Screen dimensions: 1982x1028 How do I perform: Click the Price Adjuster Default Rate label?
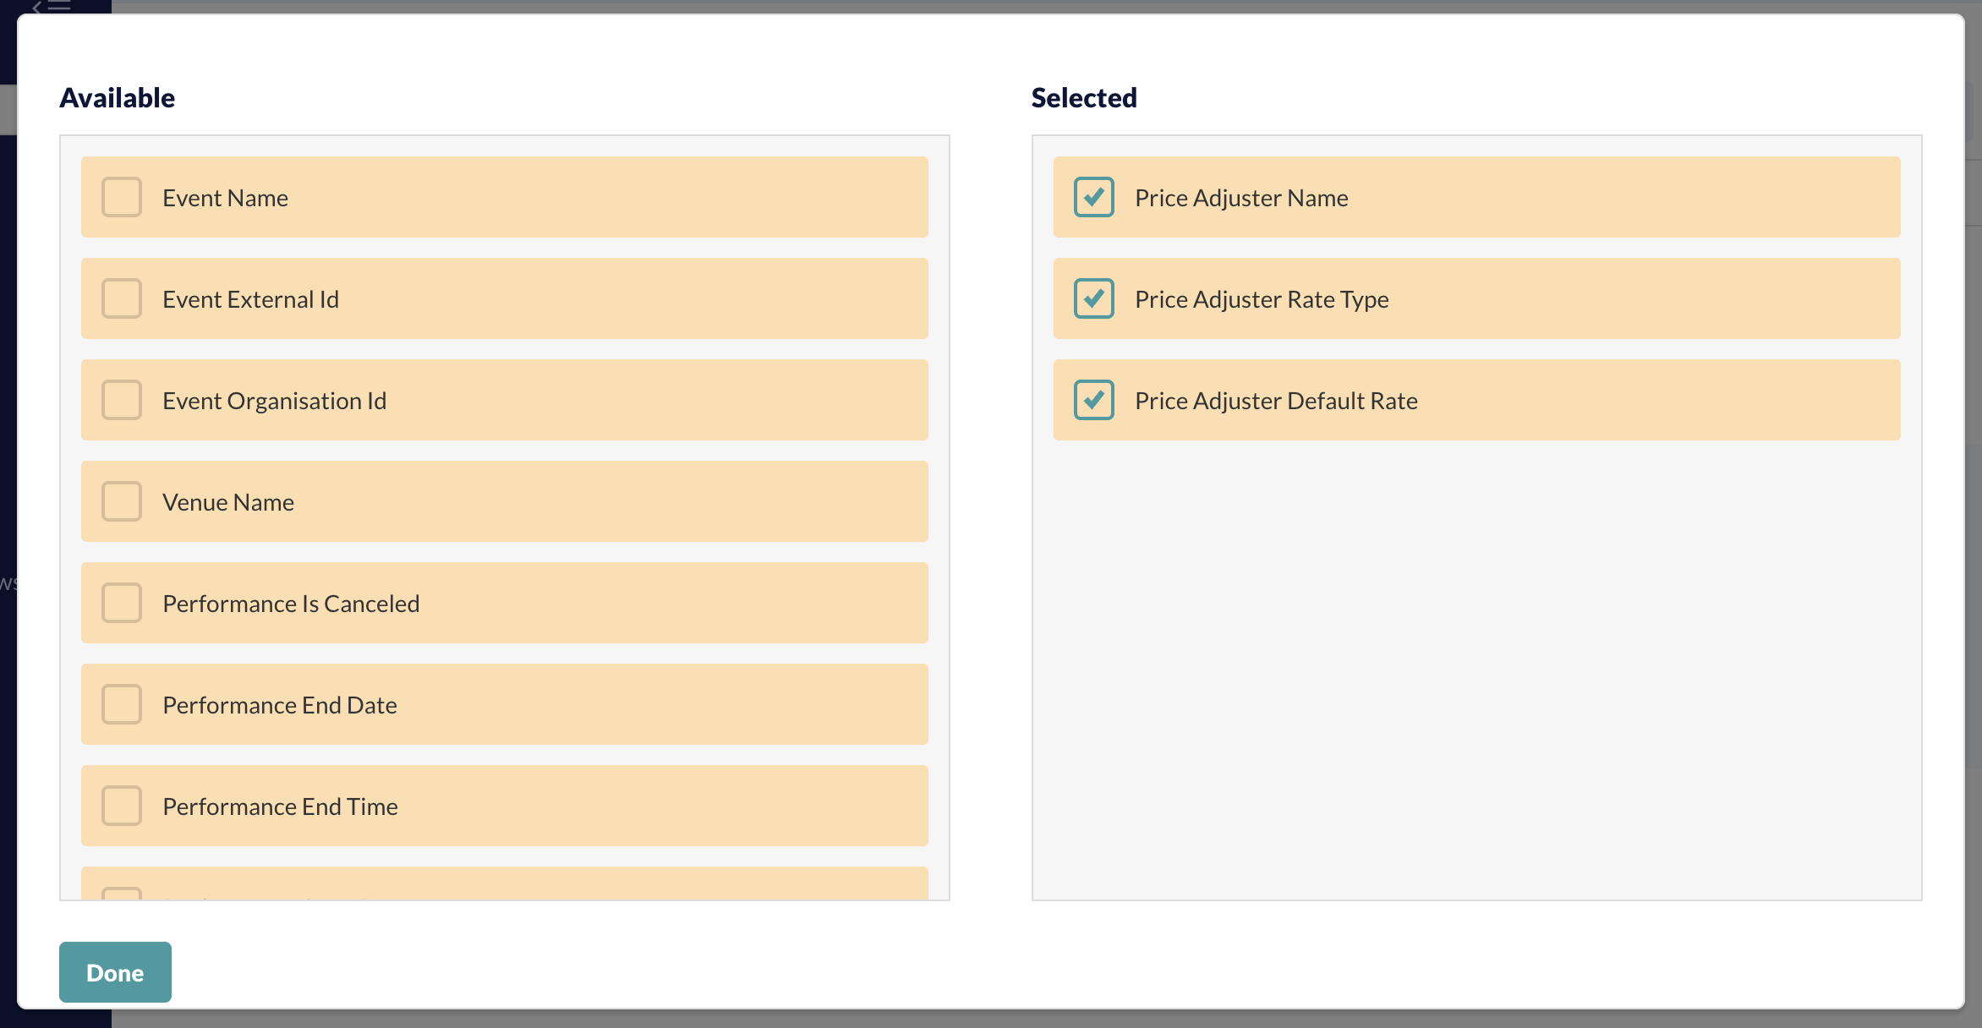pos(1276,401)
